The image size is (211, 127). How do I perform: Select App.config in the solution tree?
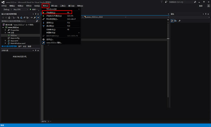coord(15,38)
